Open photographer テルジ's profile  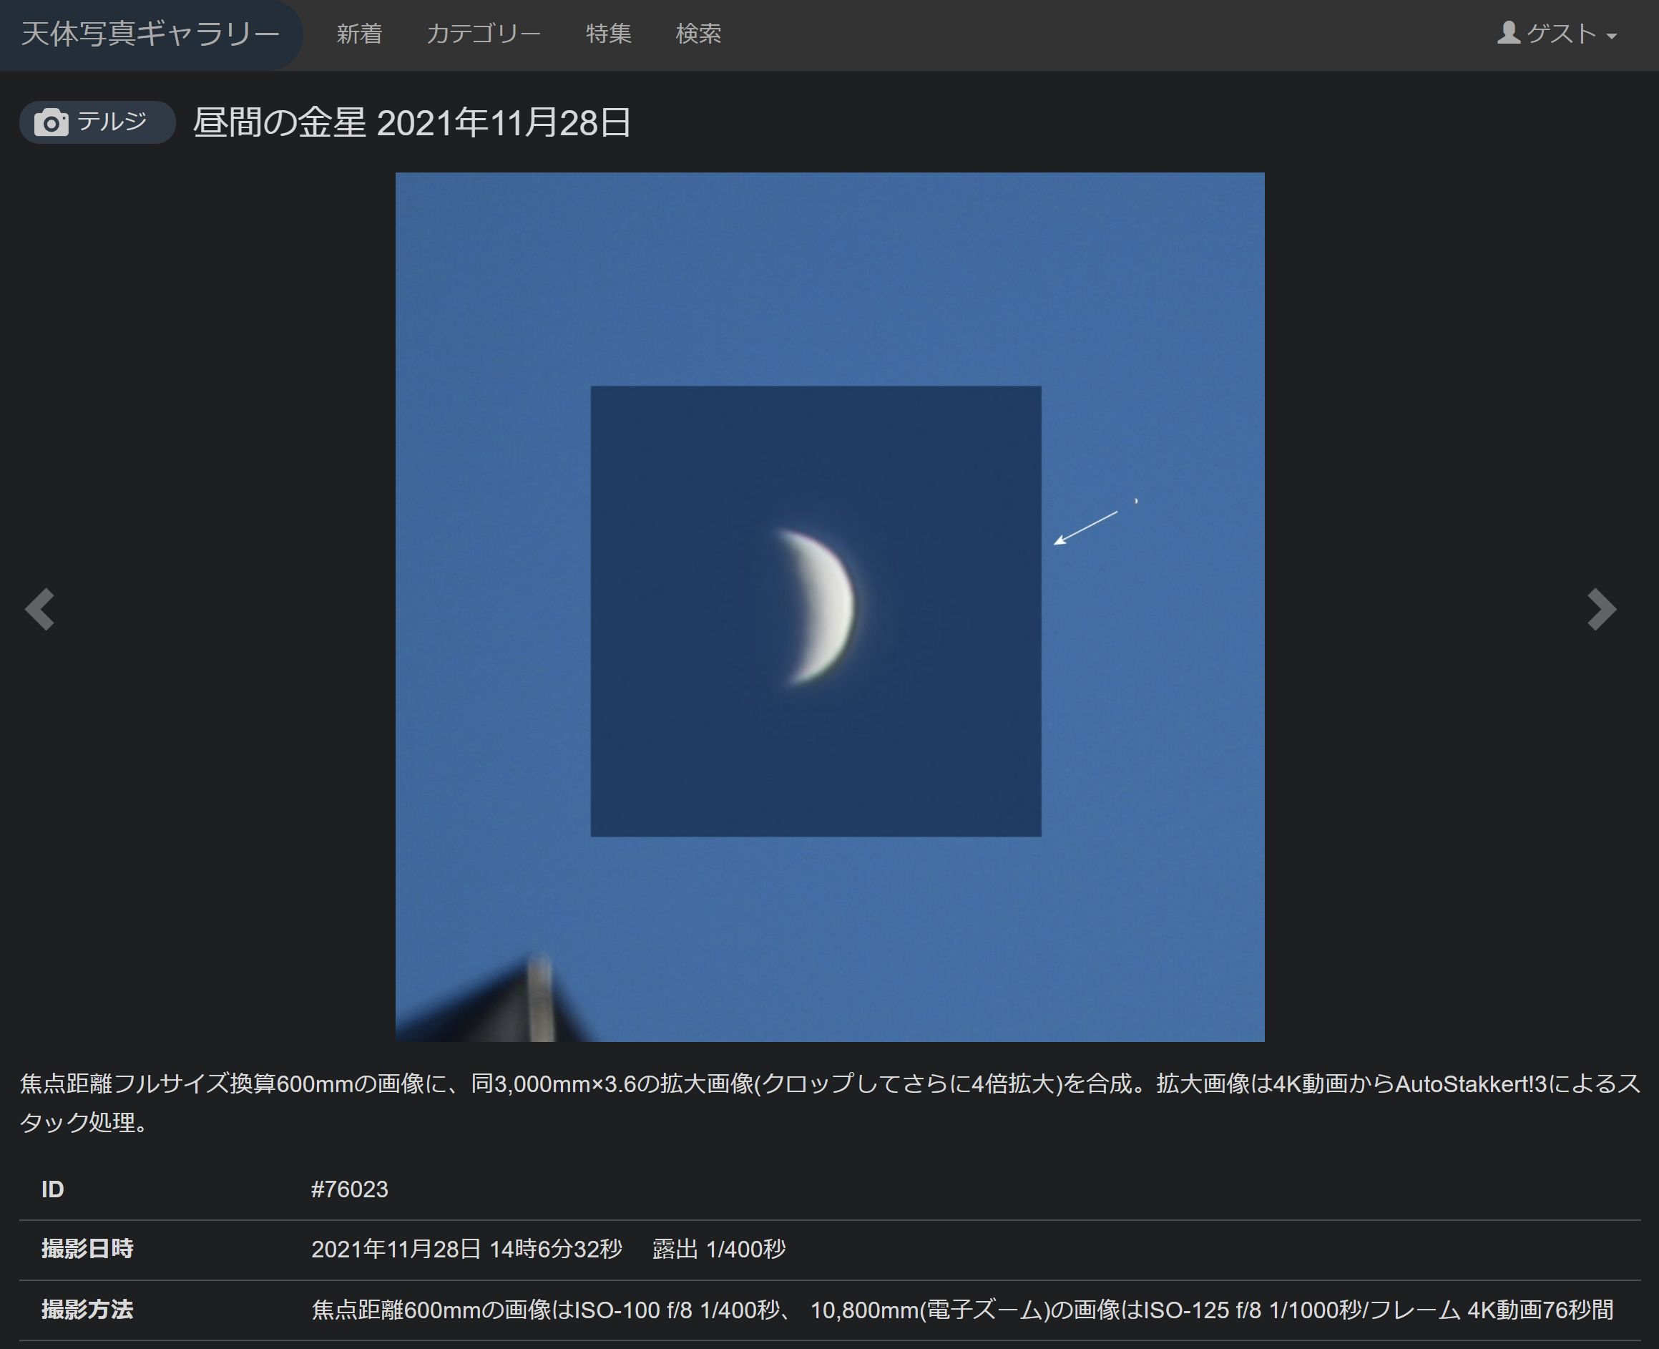click(112, 122)
